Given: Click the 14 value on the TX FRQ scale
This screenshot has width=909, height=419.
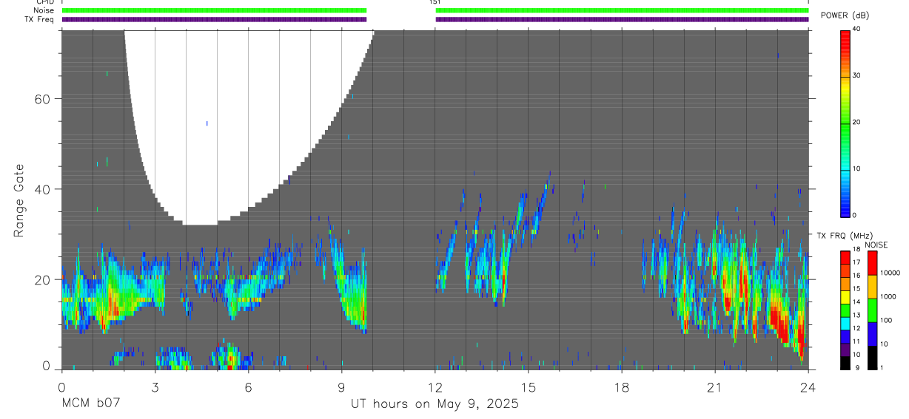Looking at the screenshot, I should coord(857,302).
